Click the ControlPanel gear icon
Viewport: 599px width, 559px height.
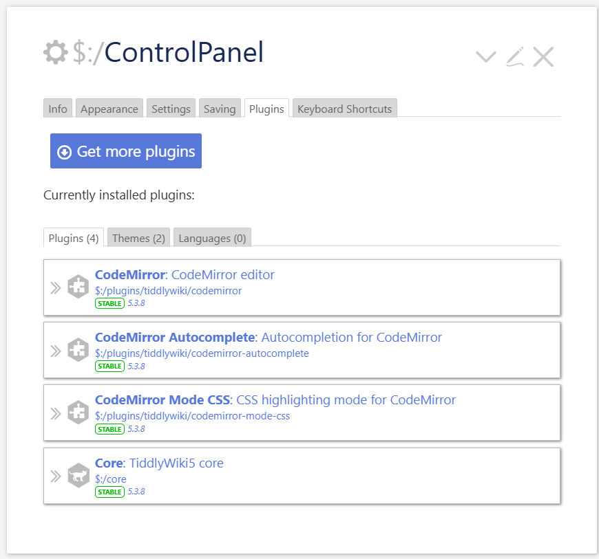(x=56, y=53)
